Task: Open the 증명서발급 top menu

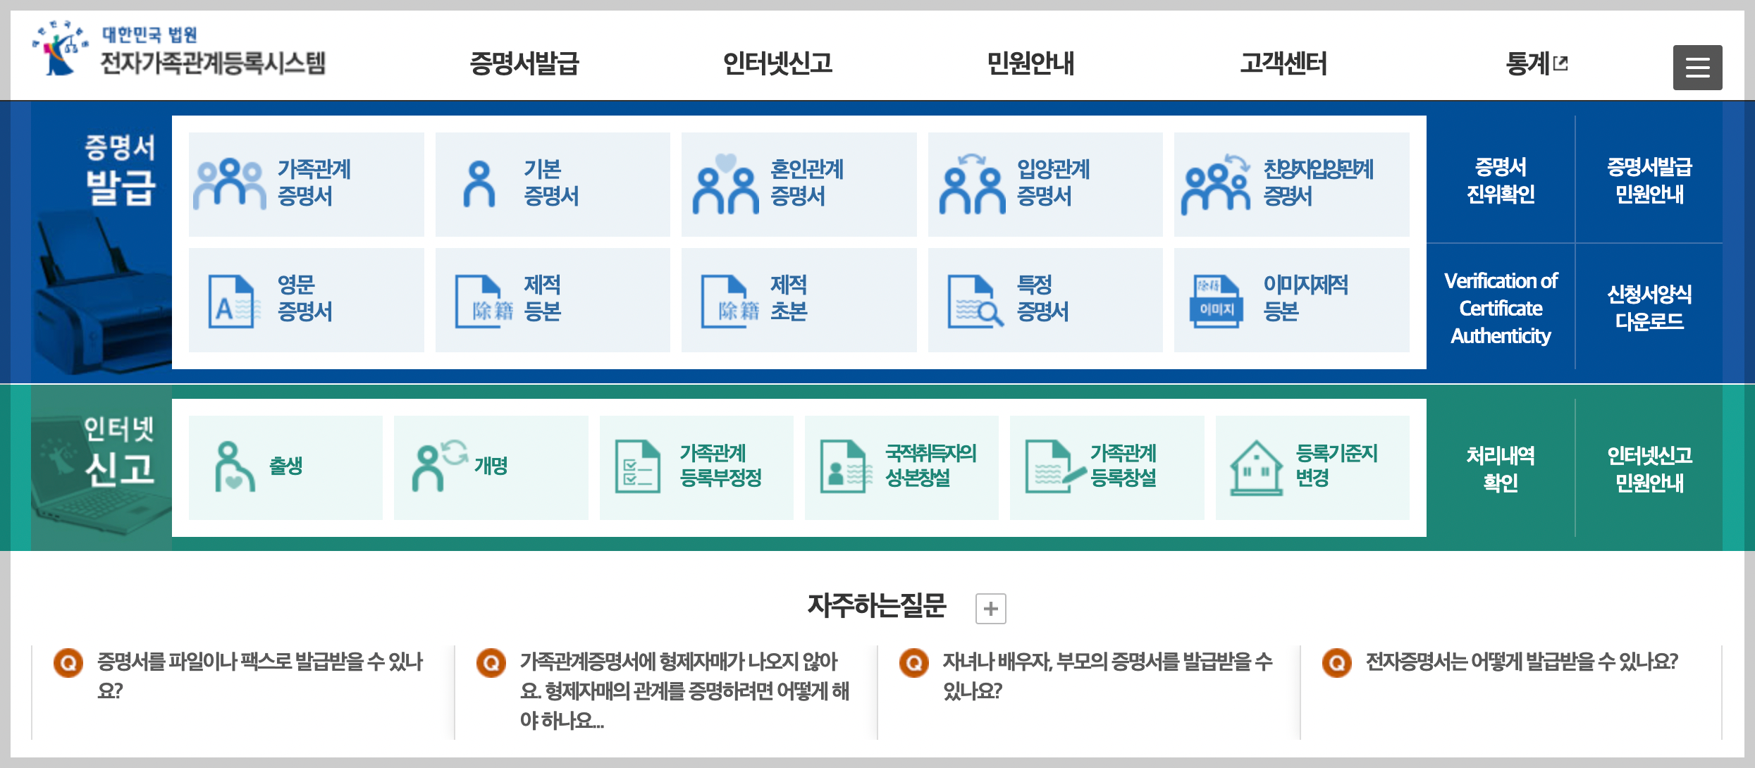Action: tap(524, 63)
